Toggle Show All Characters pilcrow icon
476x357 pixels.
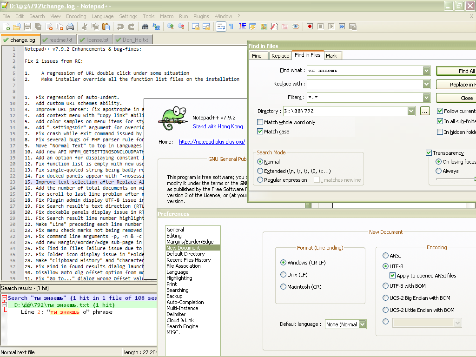tap(231, 26)
